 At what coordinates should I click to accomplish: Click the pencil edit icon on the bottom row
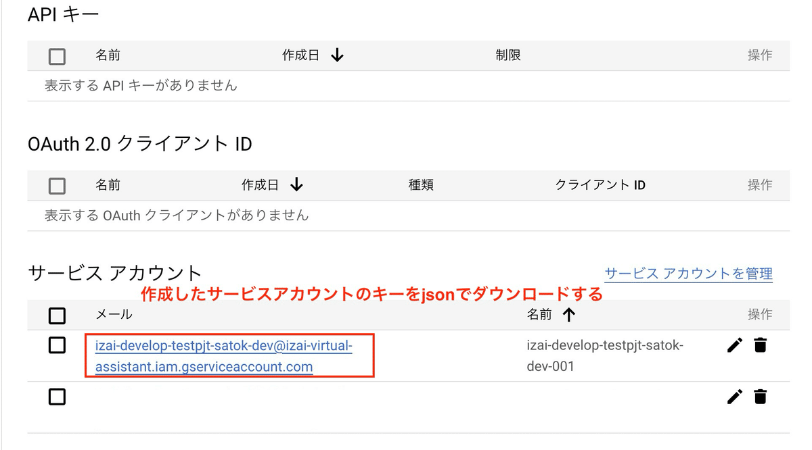pyautogui.click(x=735, y=397)
